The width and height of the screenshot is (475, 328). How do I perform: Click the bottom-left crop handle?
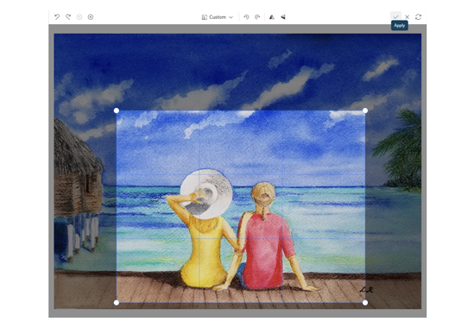pos(117,303)
